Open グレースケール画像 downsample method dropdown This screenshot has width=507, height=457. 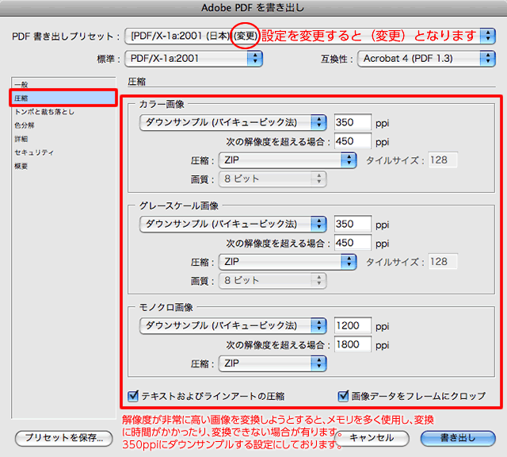click(x=233, y=224)
